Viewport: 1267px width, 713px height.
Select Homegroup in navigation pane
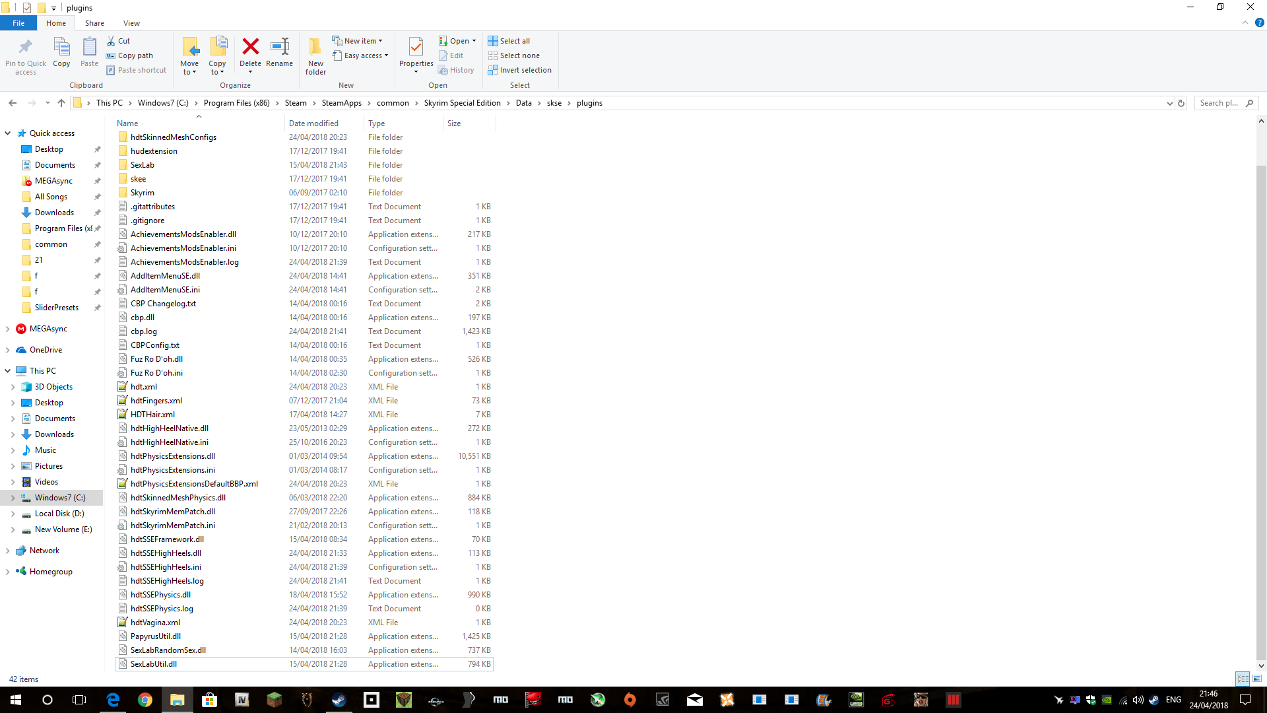51,572
